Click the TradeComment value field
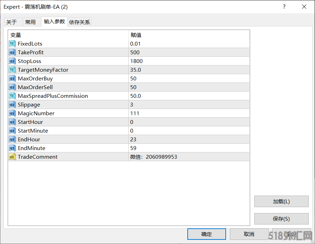Viewport: 315px width, 244px height. [188, 157]
